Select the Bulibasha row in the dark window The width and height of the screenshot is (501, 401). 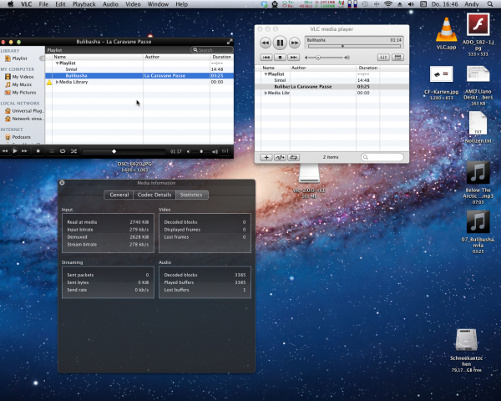coord(139,75)
